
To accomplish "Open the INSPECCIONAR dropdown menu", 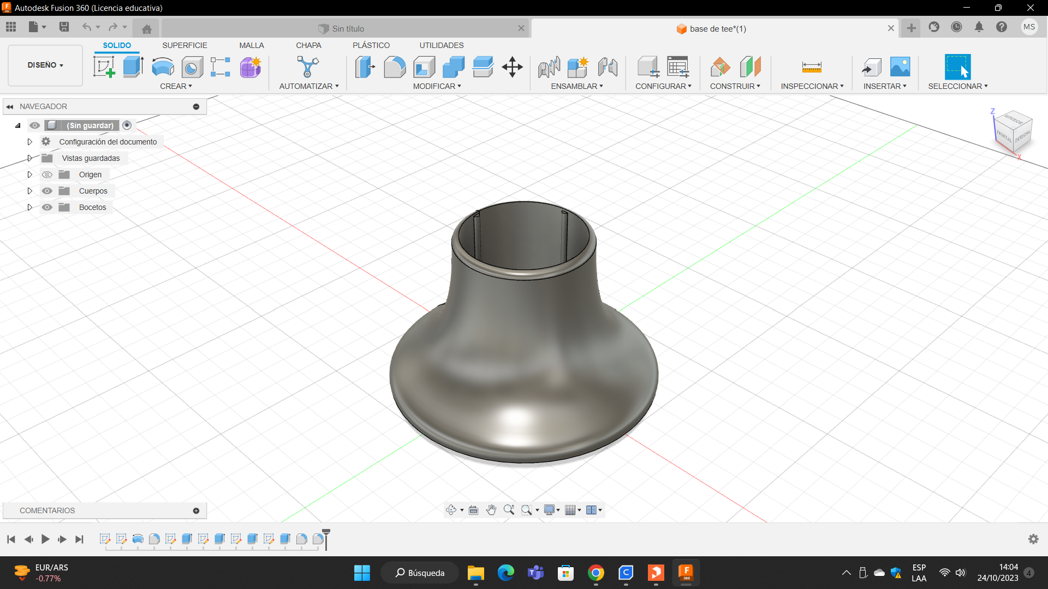I will [x=812, y=86].
